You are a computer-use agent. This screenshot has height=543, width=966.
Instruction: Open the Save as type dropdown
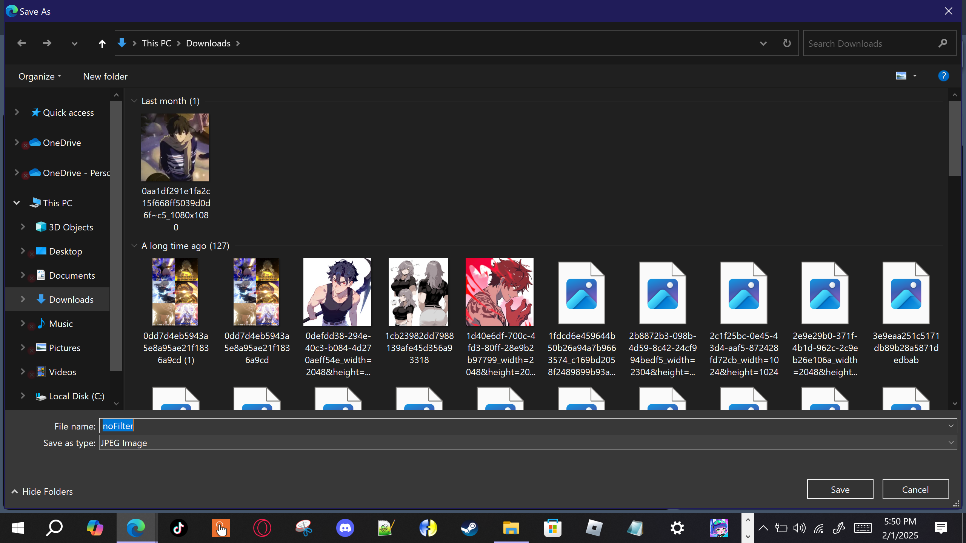(x=951, y=443)
